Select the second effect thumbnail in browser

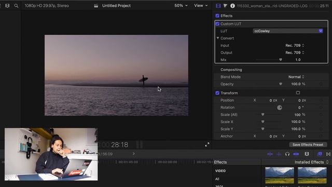click(312, 176)
